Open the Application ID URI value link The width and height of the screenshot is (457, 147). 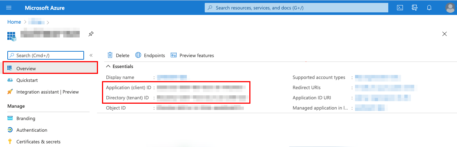[x=383, y=98]
